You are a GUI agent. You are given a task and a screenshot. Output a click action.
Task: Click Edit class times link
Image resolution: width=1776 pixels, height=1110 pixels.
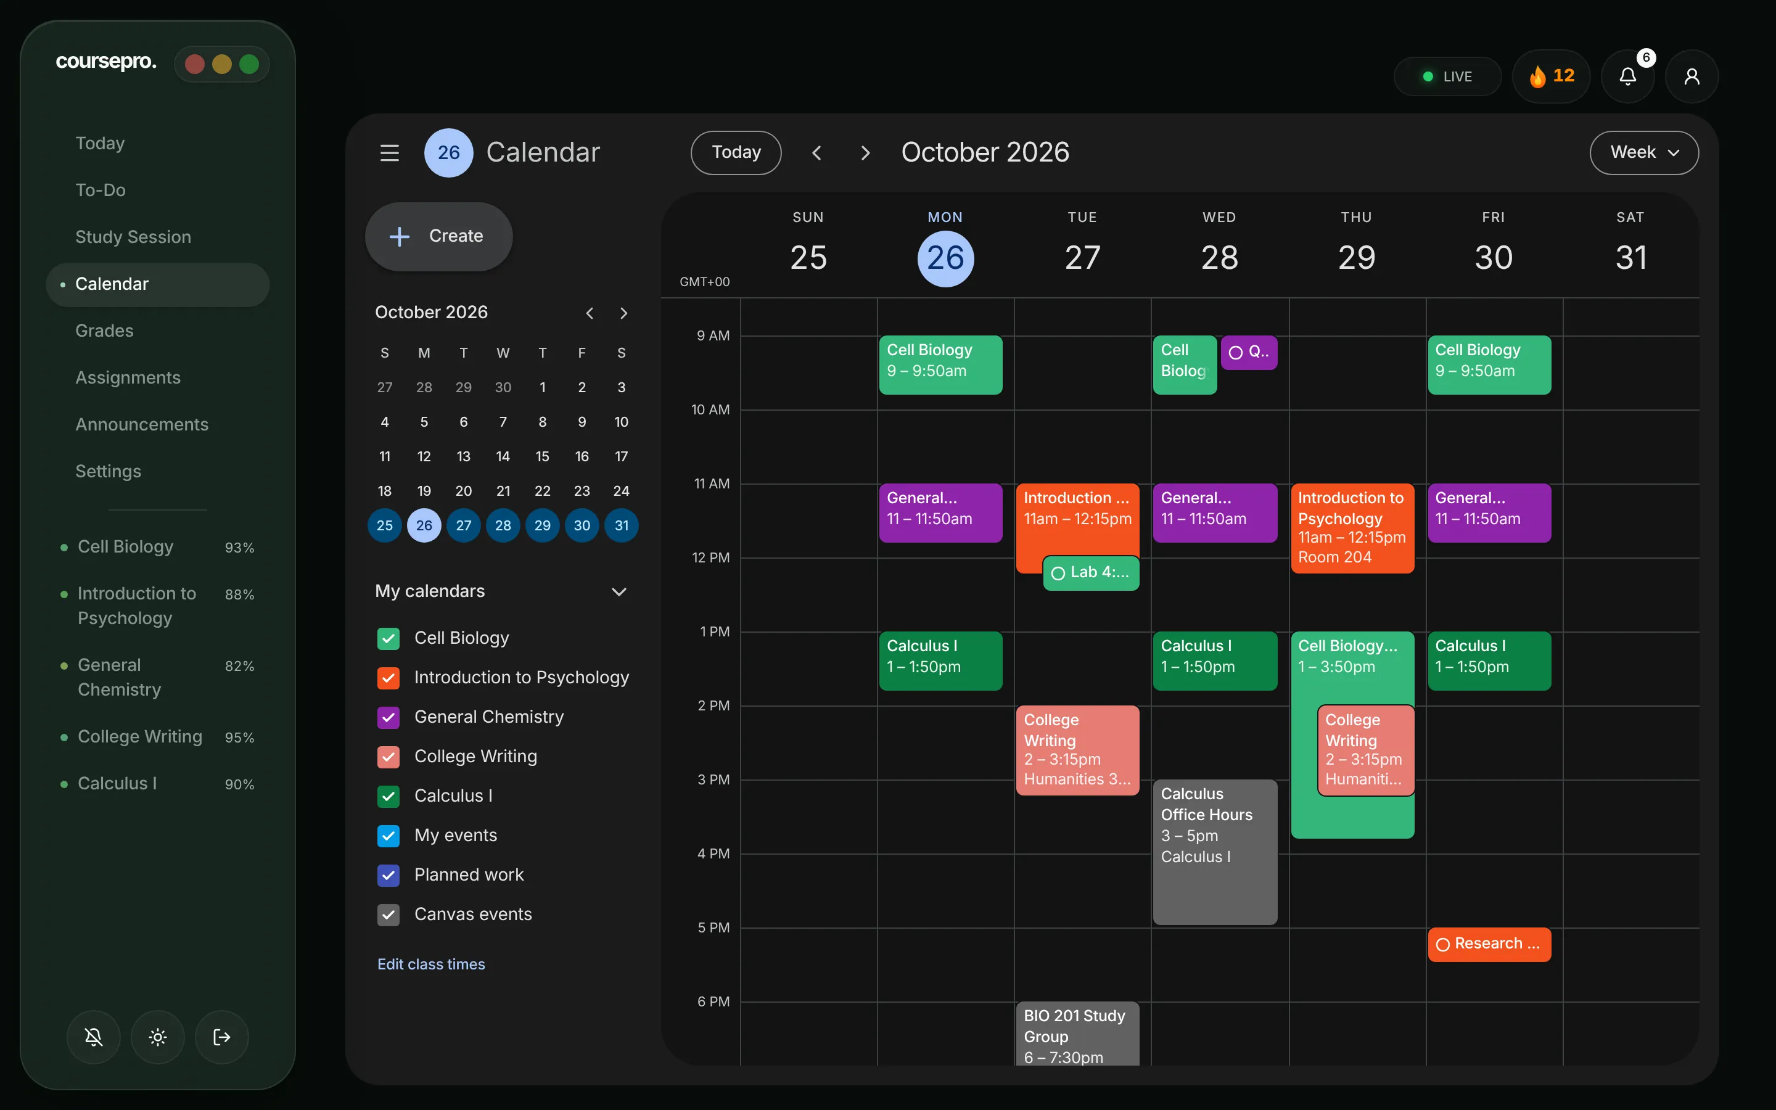point(431,964)
